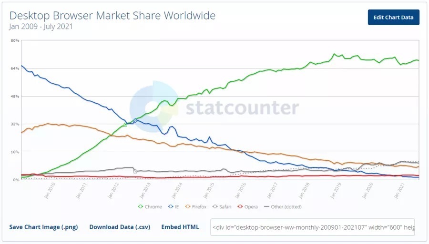Save Chart Image (.png) link
The height and width of the screenshot is (244, 429).
(43, 227)
